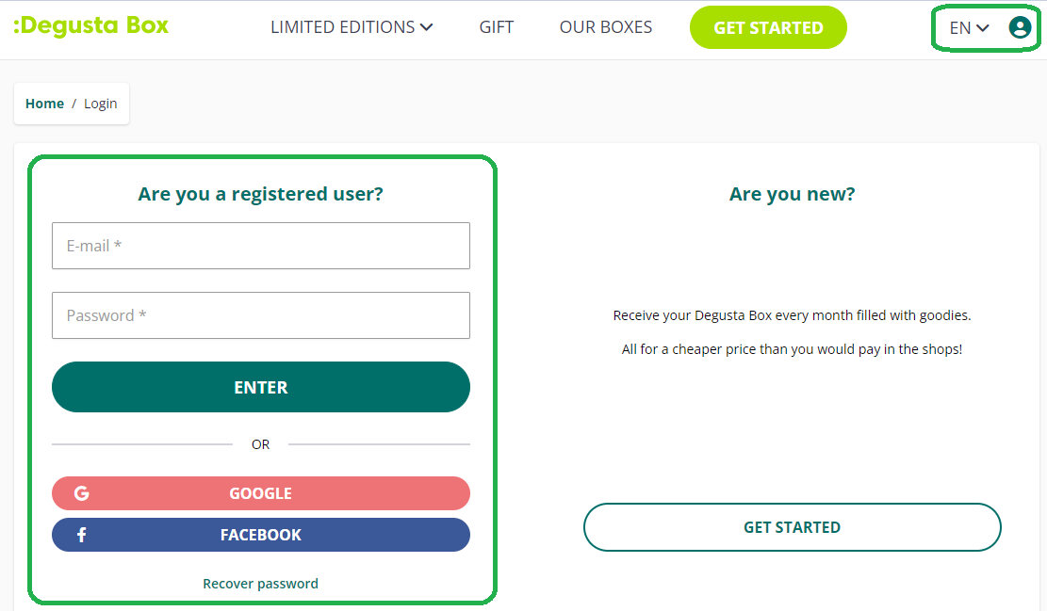Focus the Password input field
This screenshot has width=1047, height=611.
[261, 315]
